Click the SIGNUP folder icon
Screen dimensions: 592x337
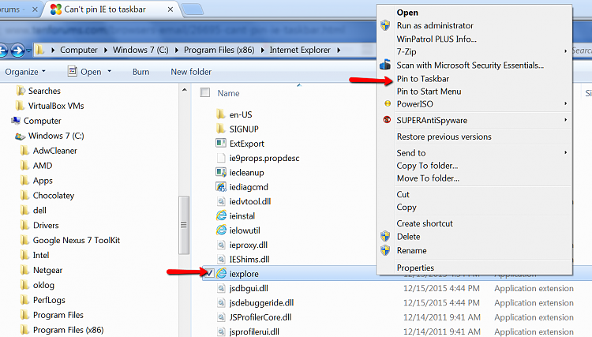tap(221, 129)
